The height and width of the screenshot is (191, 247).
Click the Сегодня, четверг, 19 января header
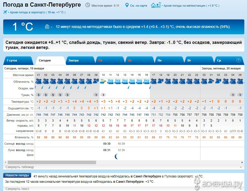coord(24,68)
